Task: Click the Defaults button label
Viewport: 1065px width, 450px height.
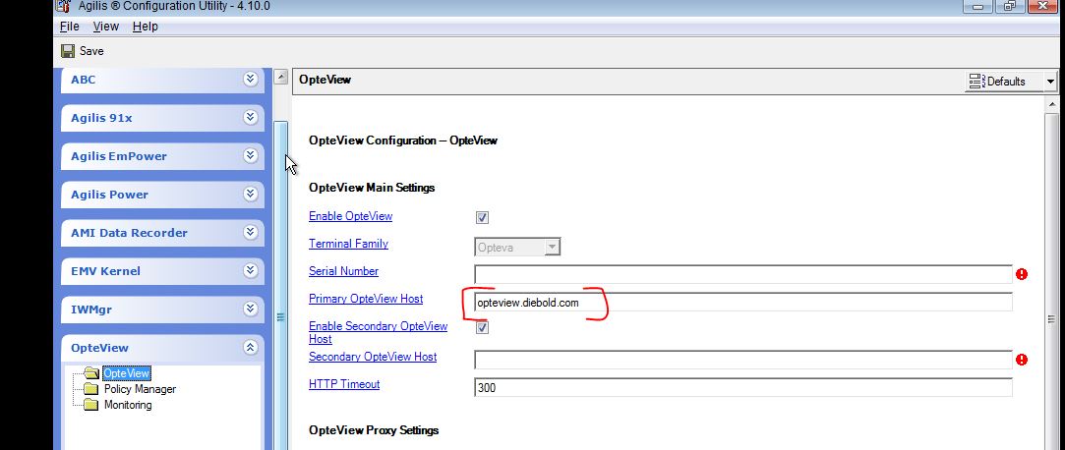Action: (x=1006, y=82)
